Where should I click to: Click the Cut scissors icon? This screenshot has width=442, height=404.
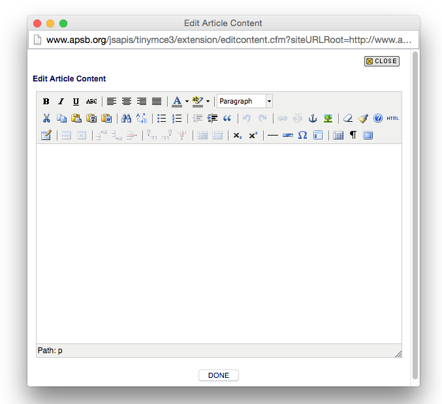pyautogui.click(x=46, y=119)
